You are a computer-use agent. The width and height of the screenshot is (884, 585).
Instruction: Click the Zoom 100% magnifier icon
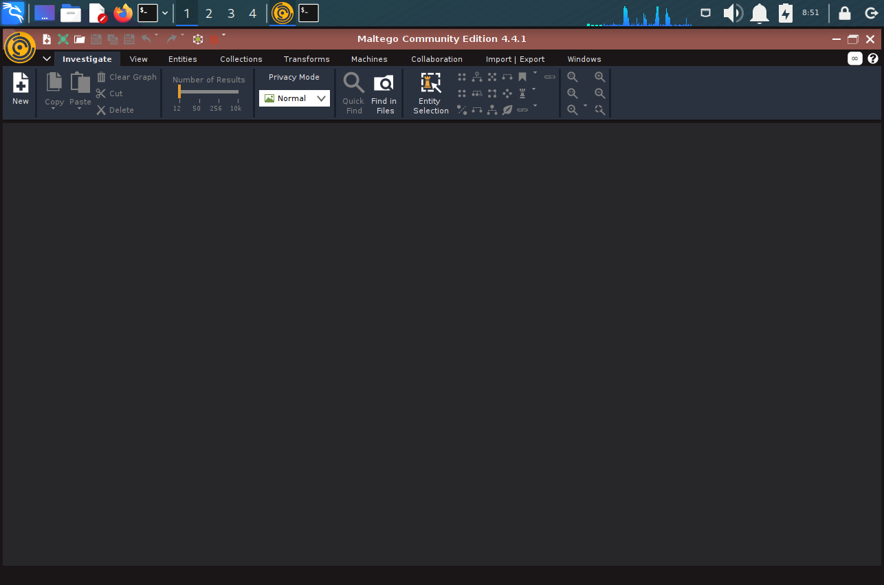pyautogui.click(x=573, y=93)
